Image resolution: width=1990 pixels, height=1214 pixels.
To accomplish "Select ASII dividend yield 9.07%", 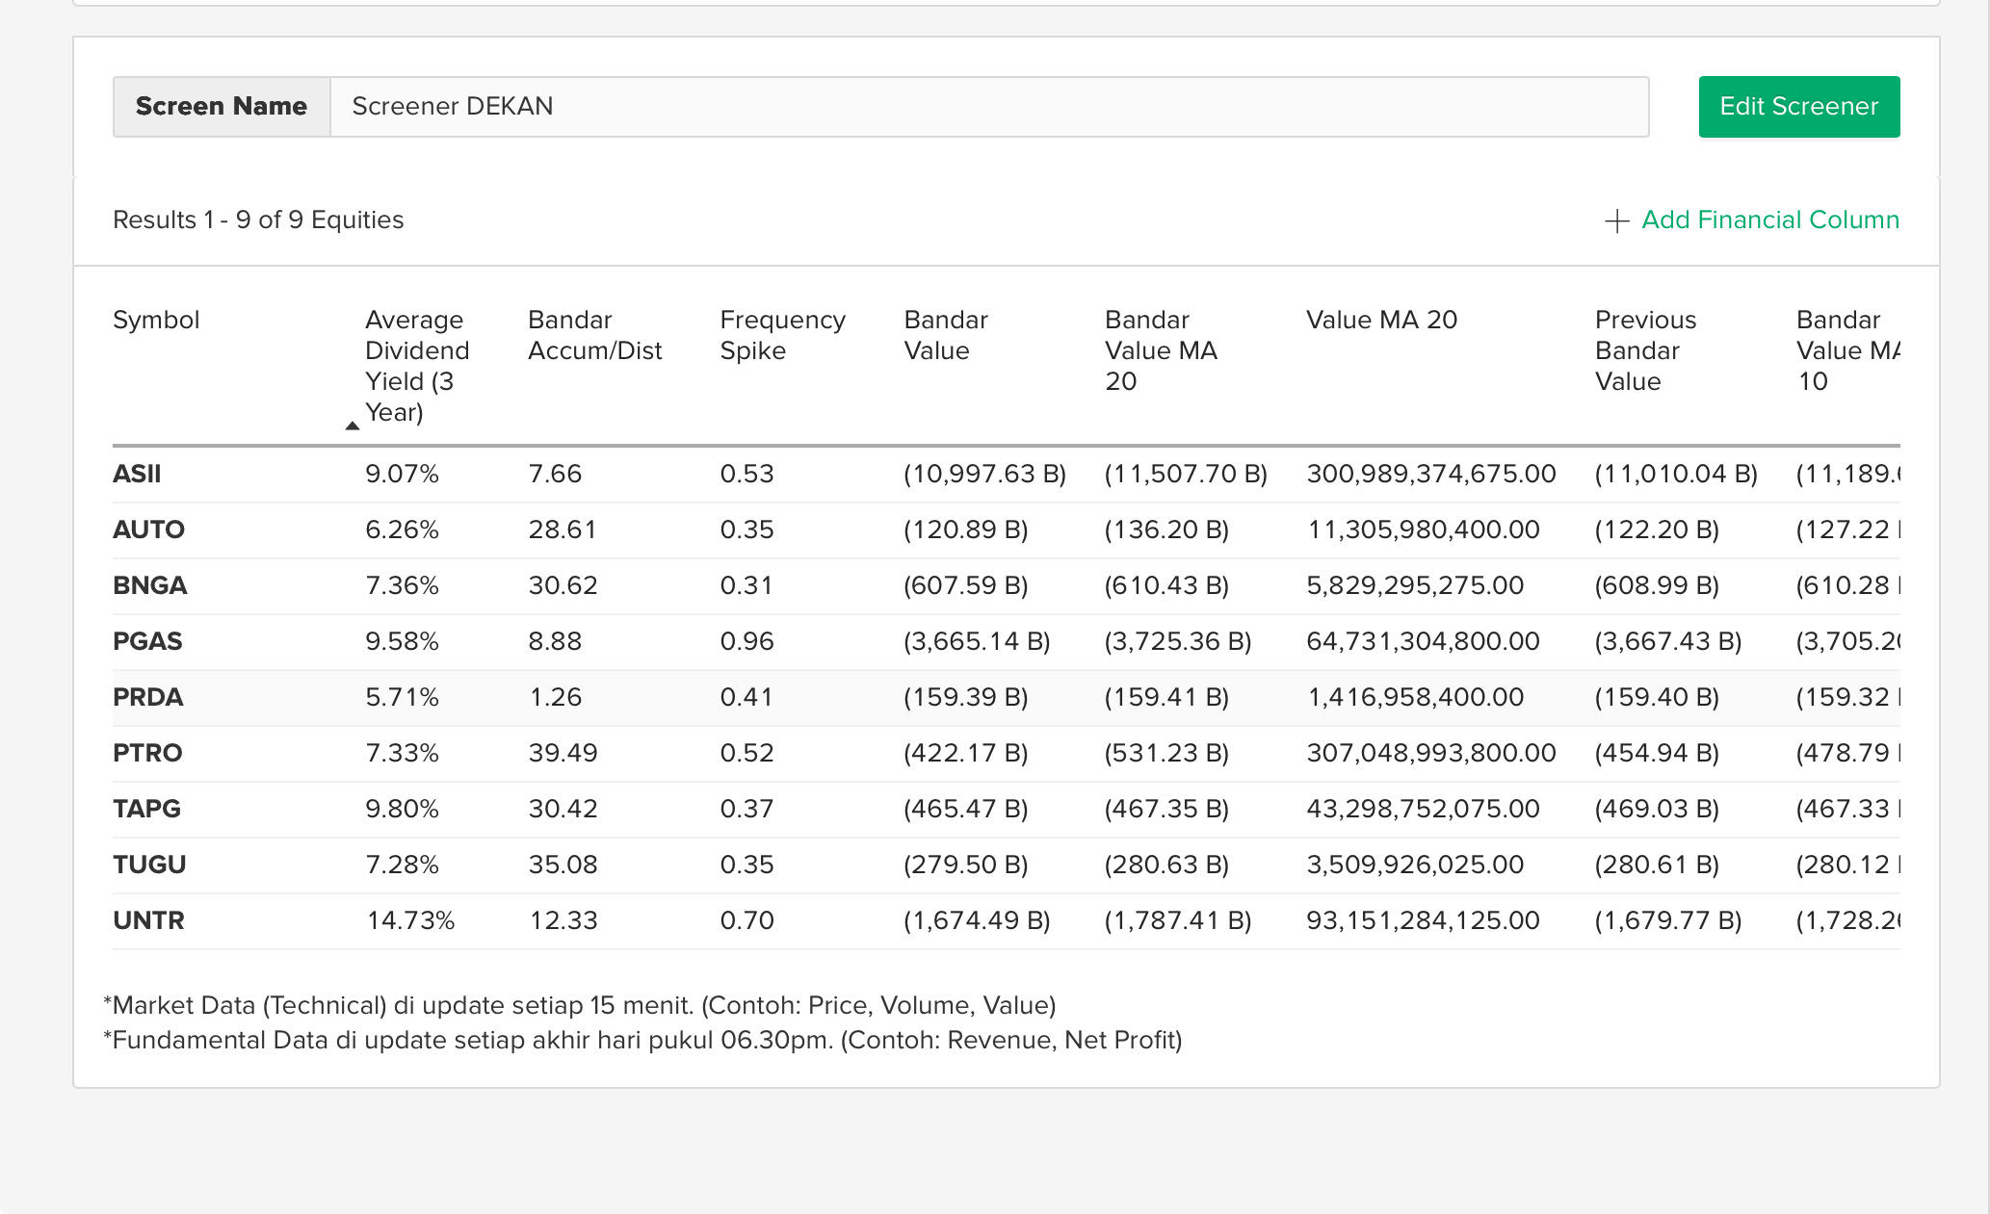I will [402, 475].
